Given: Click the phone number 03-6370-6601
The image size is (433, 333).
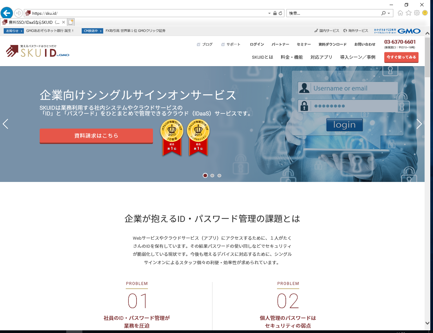Looking at the screenshot, I should click(x=400, y=42).
